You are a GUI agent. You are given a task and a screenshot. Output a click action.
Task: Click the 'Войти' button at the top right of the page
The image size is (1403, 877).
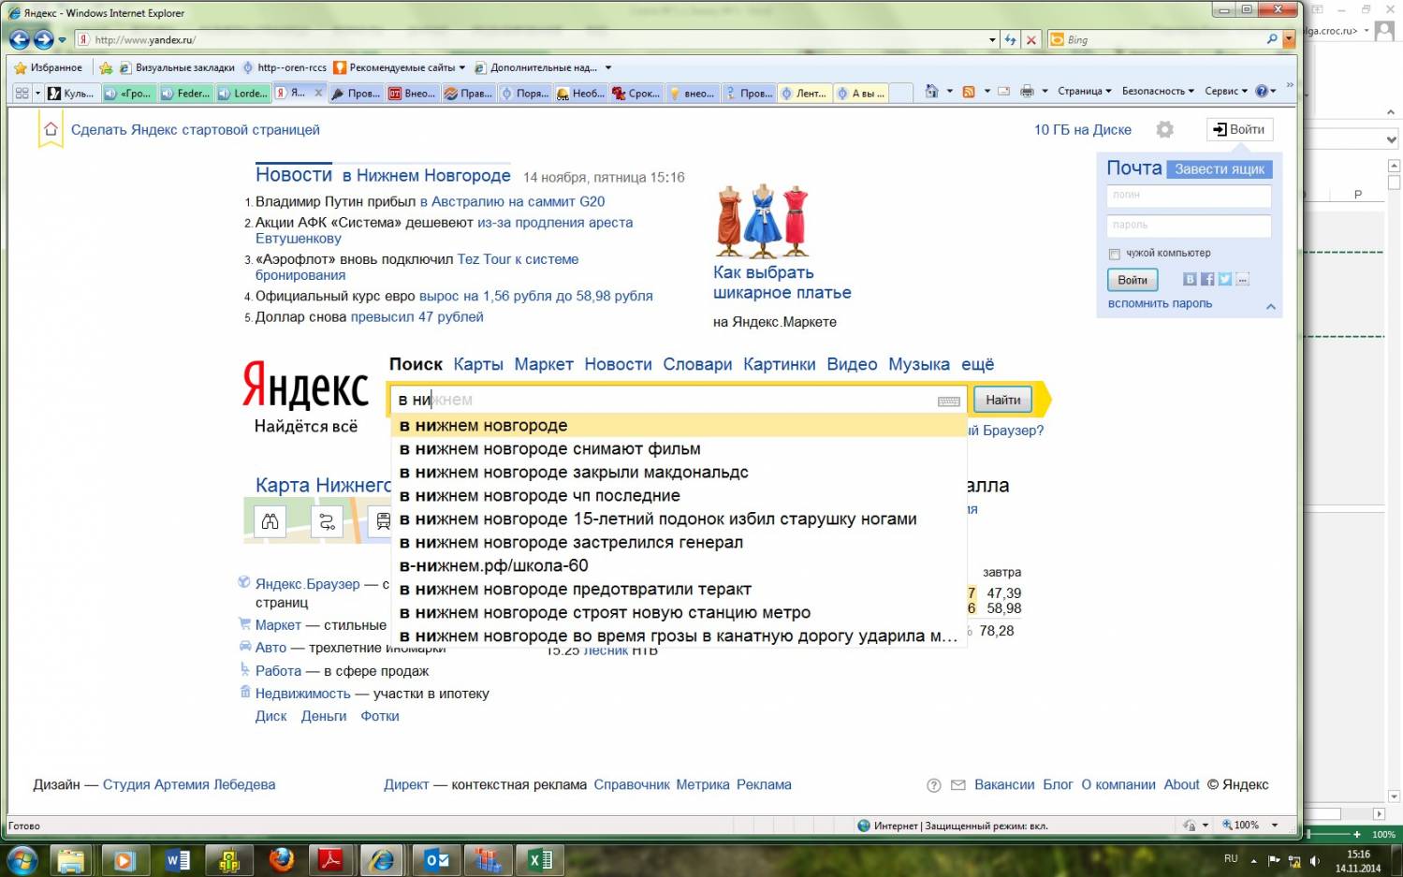[x=1239, y=129]
